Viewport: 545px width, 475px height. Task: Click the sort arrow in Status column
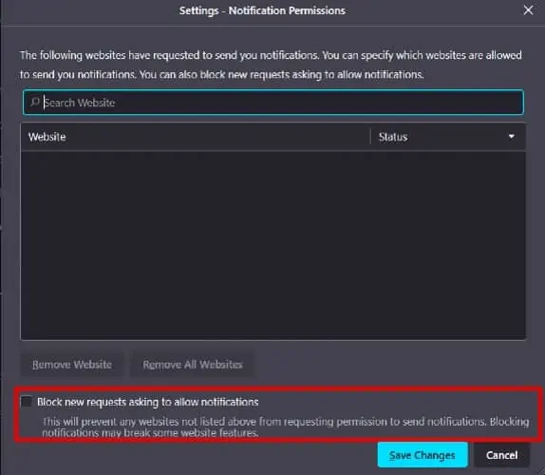[x=511, y=136]
